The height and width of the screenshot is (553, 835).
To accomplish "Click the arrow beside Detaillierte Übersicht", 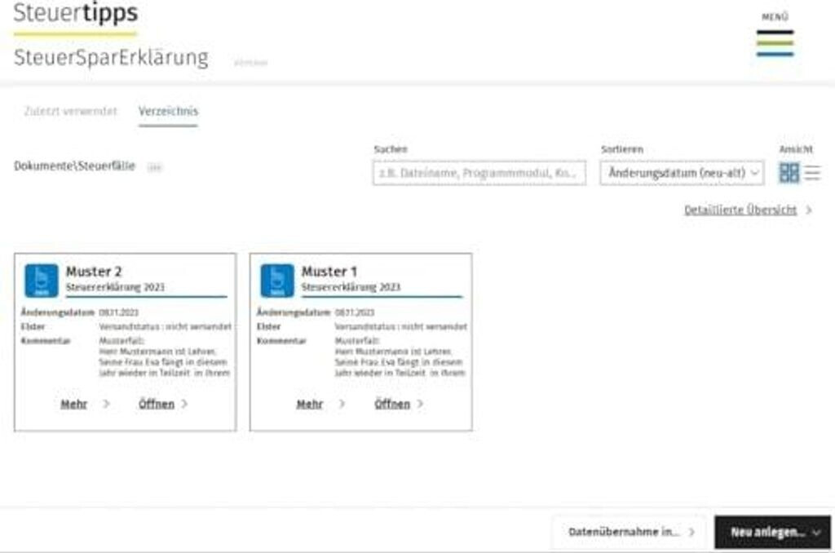I will coord(809,210).
